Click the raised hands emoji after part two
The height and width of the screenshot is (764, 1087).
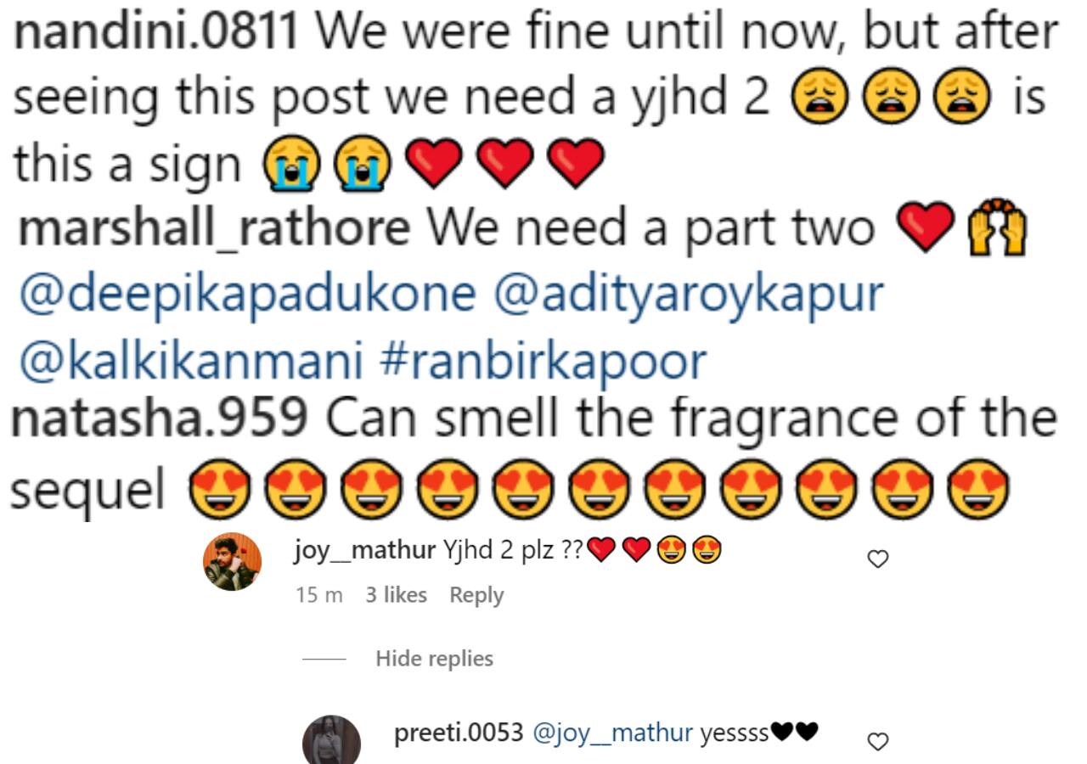998,228
